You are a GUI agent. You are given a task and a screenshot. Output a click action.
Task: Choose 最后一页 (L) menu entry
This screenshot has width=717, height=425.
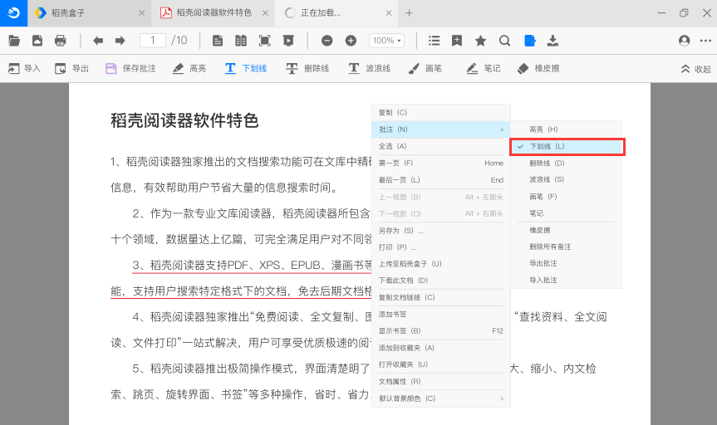pyautogui.click(x=441, y=180)
